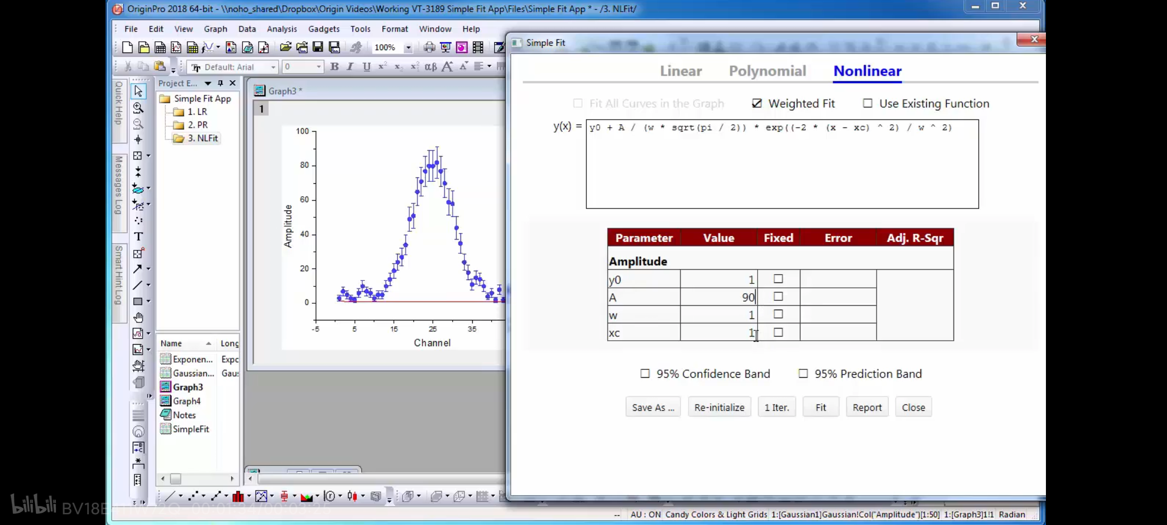Image resolution: width=1167 pixels, height=525 pixels.
Task: Click the 1 Iter. button
Action: [777, 407]
